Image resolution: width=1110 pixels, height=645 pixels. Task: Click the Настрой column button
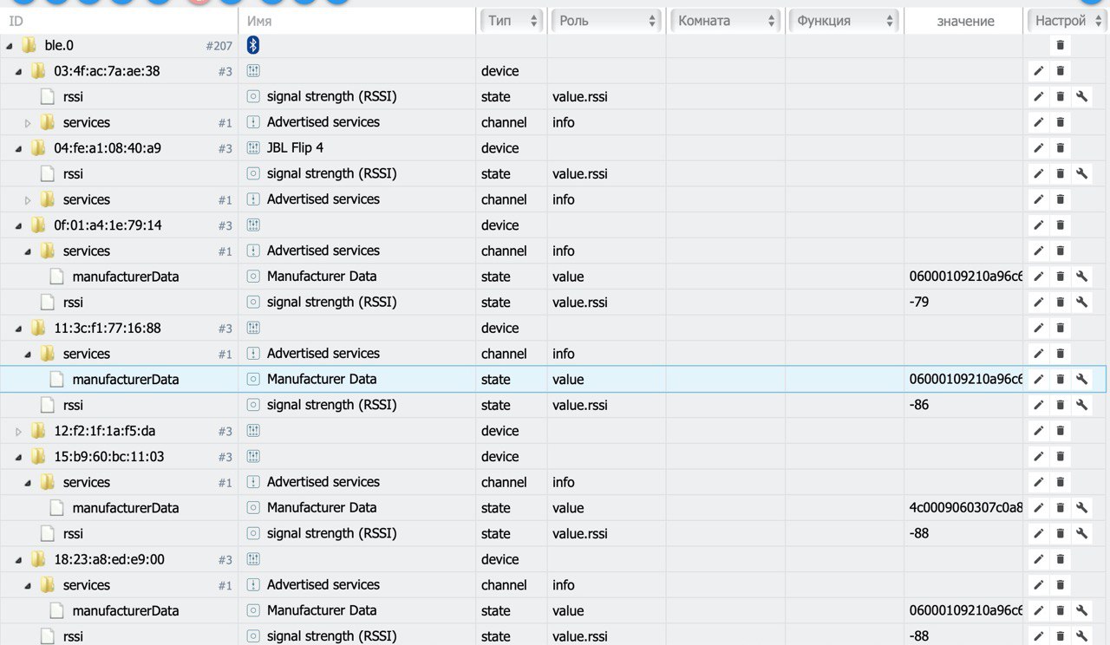[x=1066, y=20]
